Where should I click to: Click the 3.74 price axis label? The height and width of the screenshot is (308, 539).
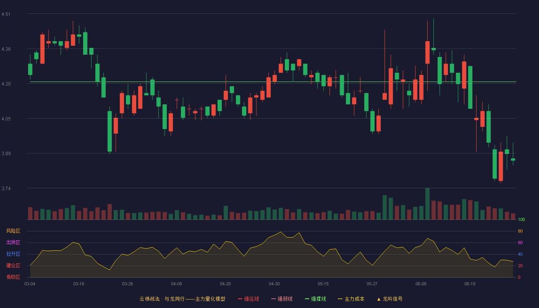click(x=6, y=189)
